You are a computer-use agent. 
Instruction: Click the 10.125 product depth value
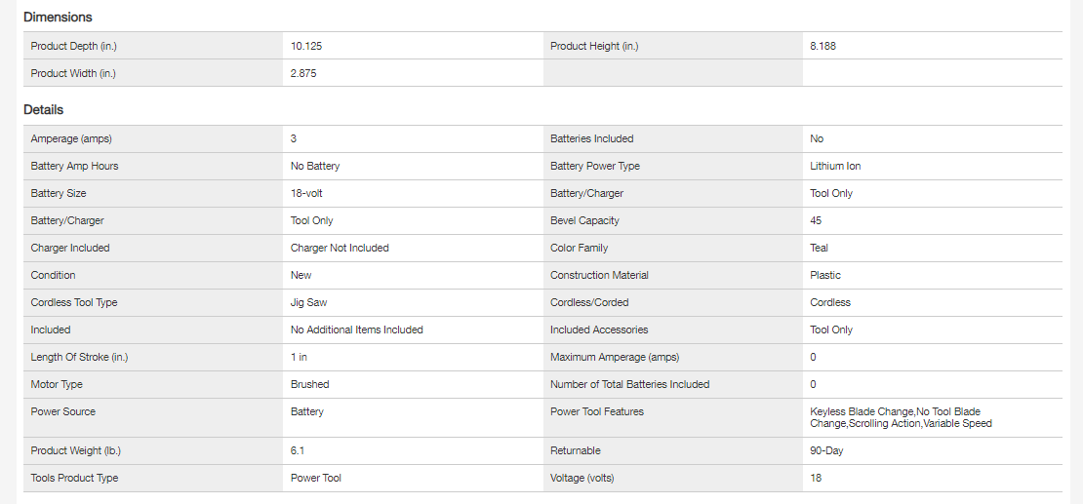(306, 46)
